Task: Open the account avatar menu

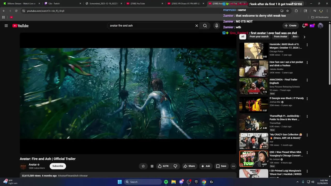Action: [320, 26]
